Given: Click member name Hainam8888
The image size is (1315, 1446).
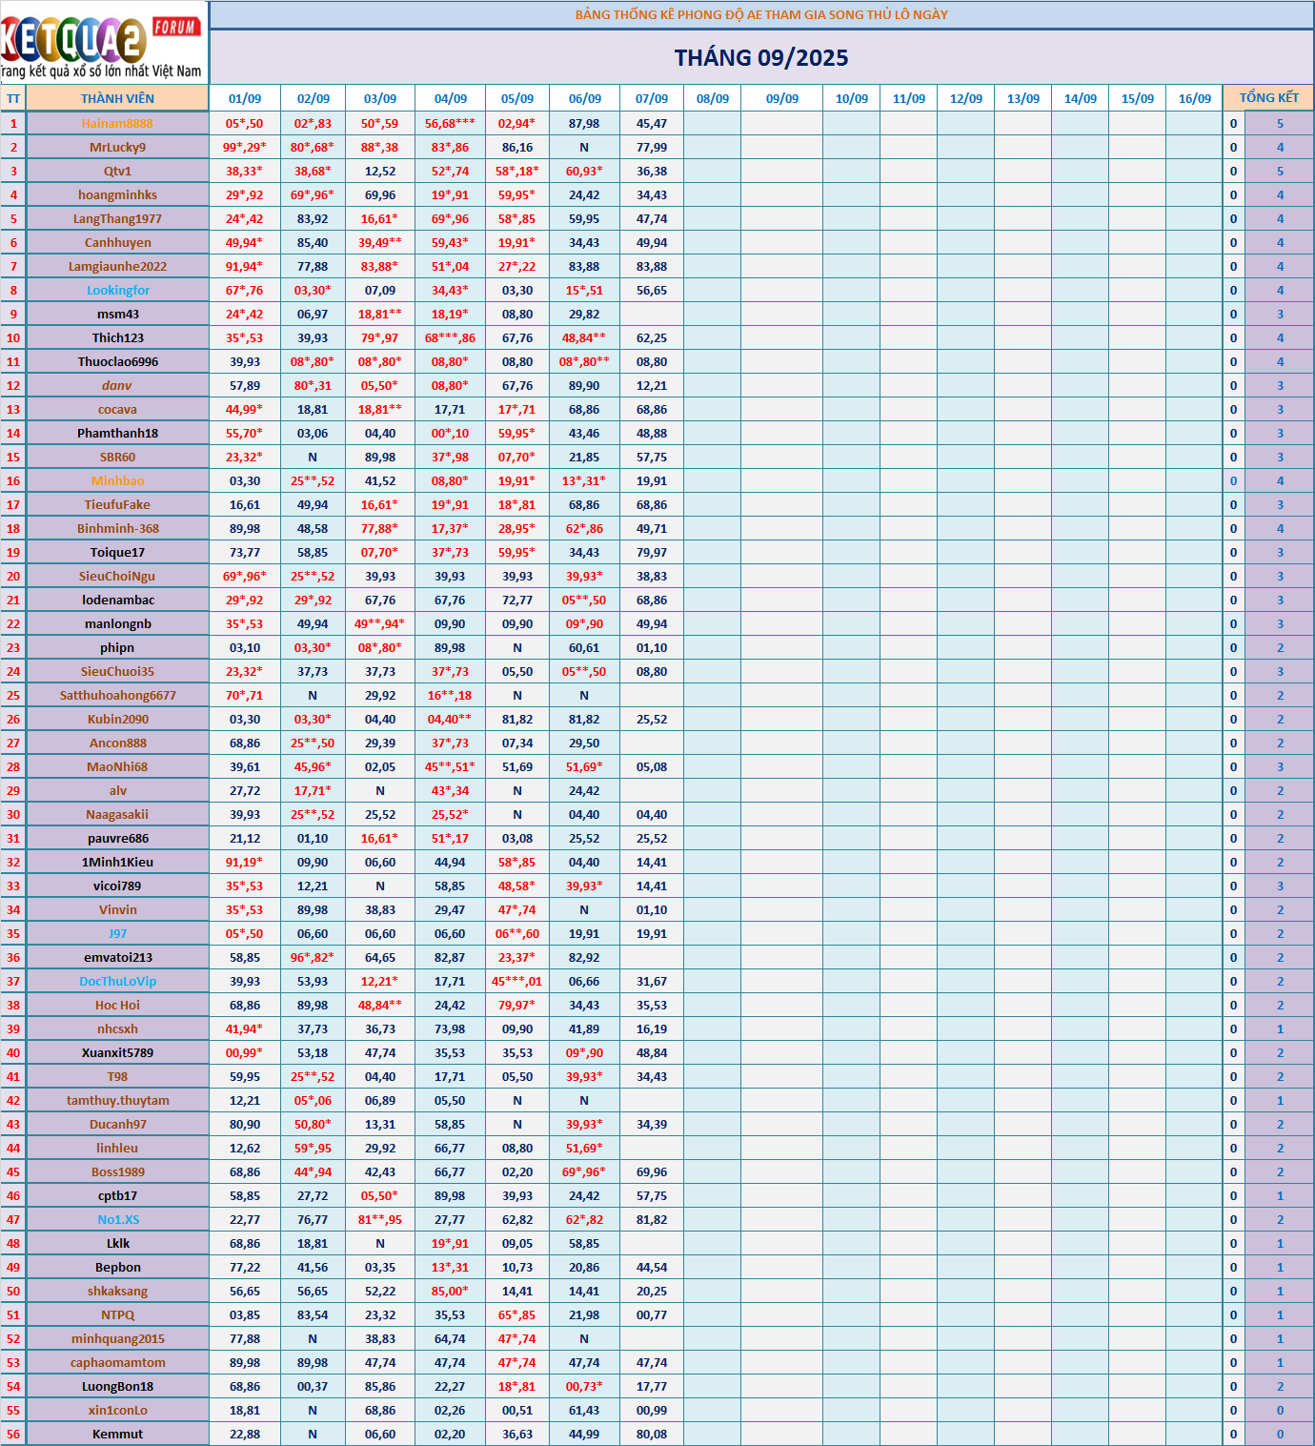Looking at the screenshot, I should point(117,123).
